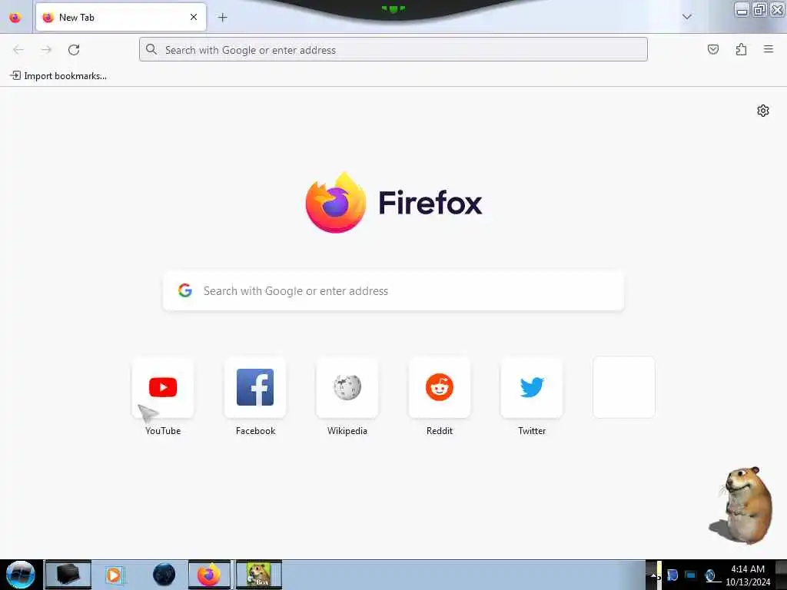
Task: Restore down the Firefox window
Action: click(759, 9)
